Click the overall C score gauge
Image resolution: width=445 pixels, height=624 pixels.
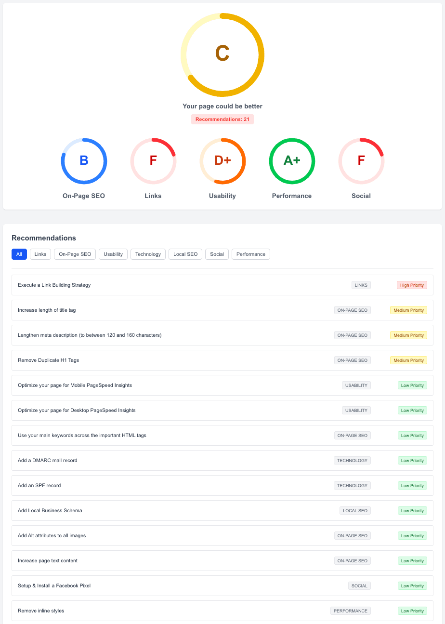click(x=222, y=54)
